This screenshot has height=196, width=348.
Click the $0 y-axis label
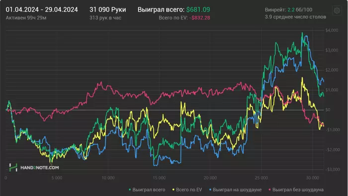(328, 110)
